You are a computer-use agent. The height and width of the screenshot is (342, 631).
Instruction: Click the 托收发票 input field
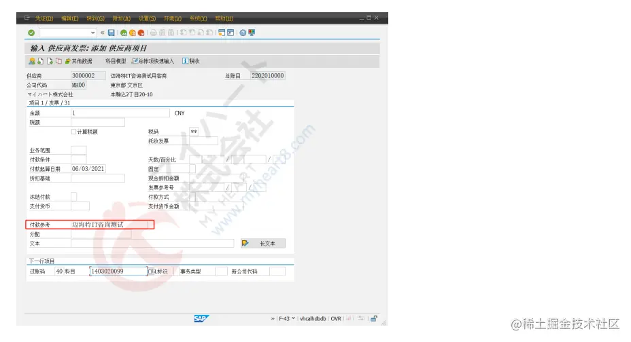pos(203,141)
